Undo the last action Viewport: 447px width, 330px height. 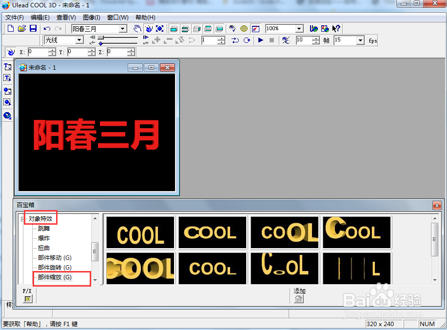point(47,28)
